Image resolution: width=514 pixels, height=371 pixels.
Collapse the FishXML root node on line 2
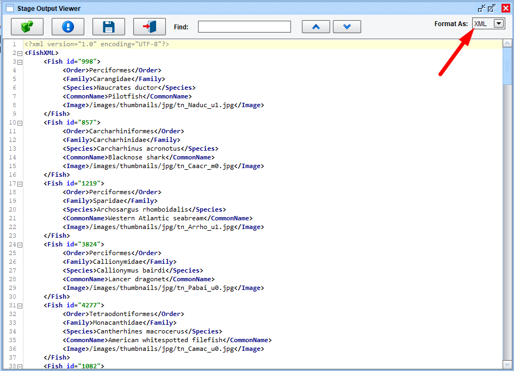tap(20, 53)
